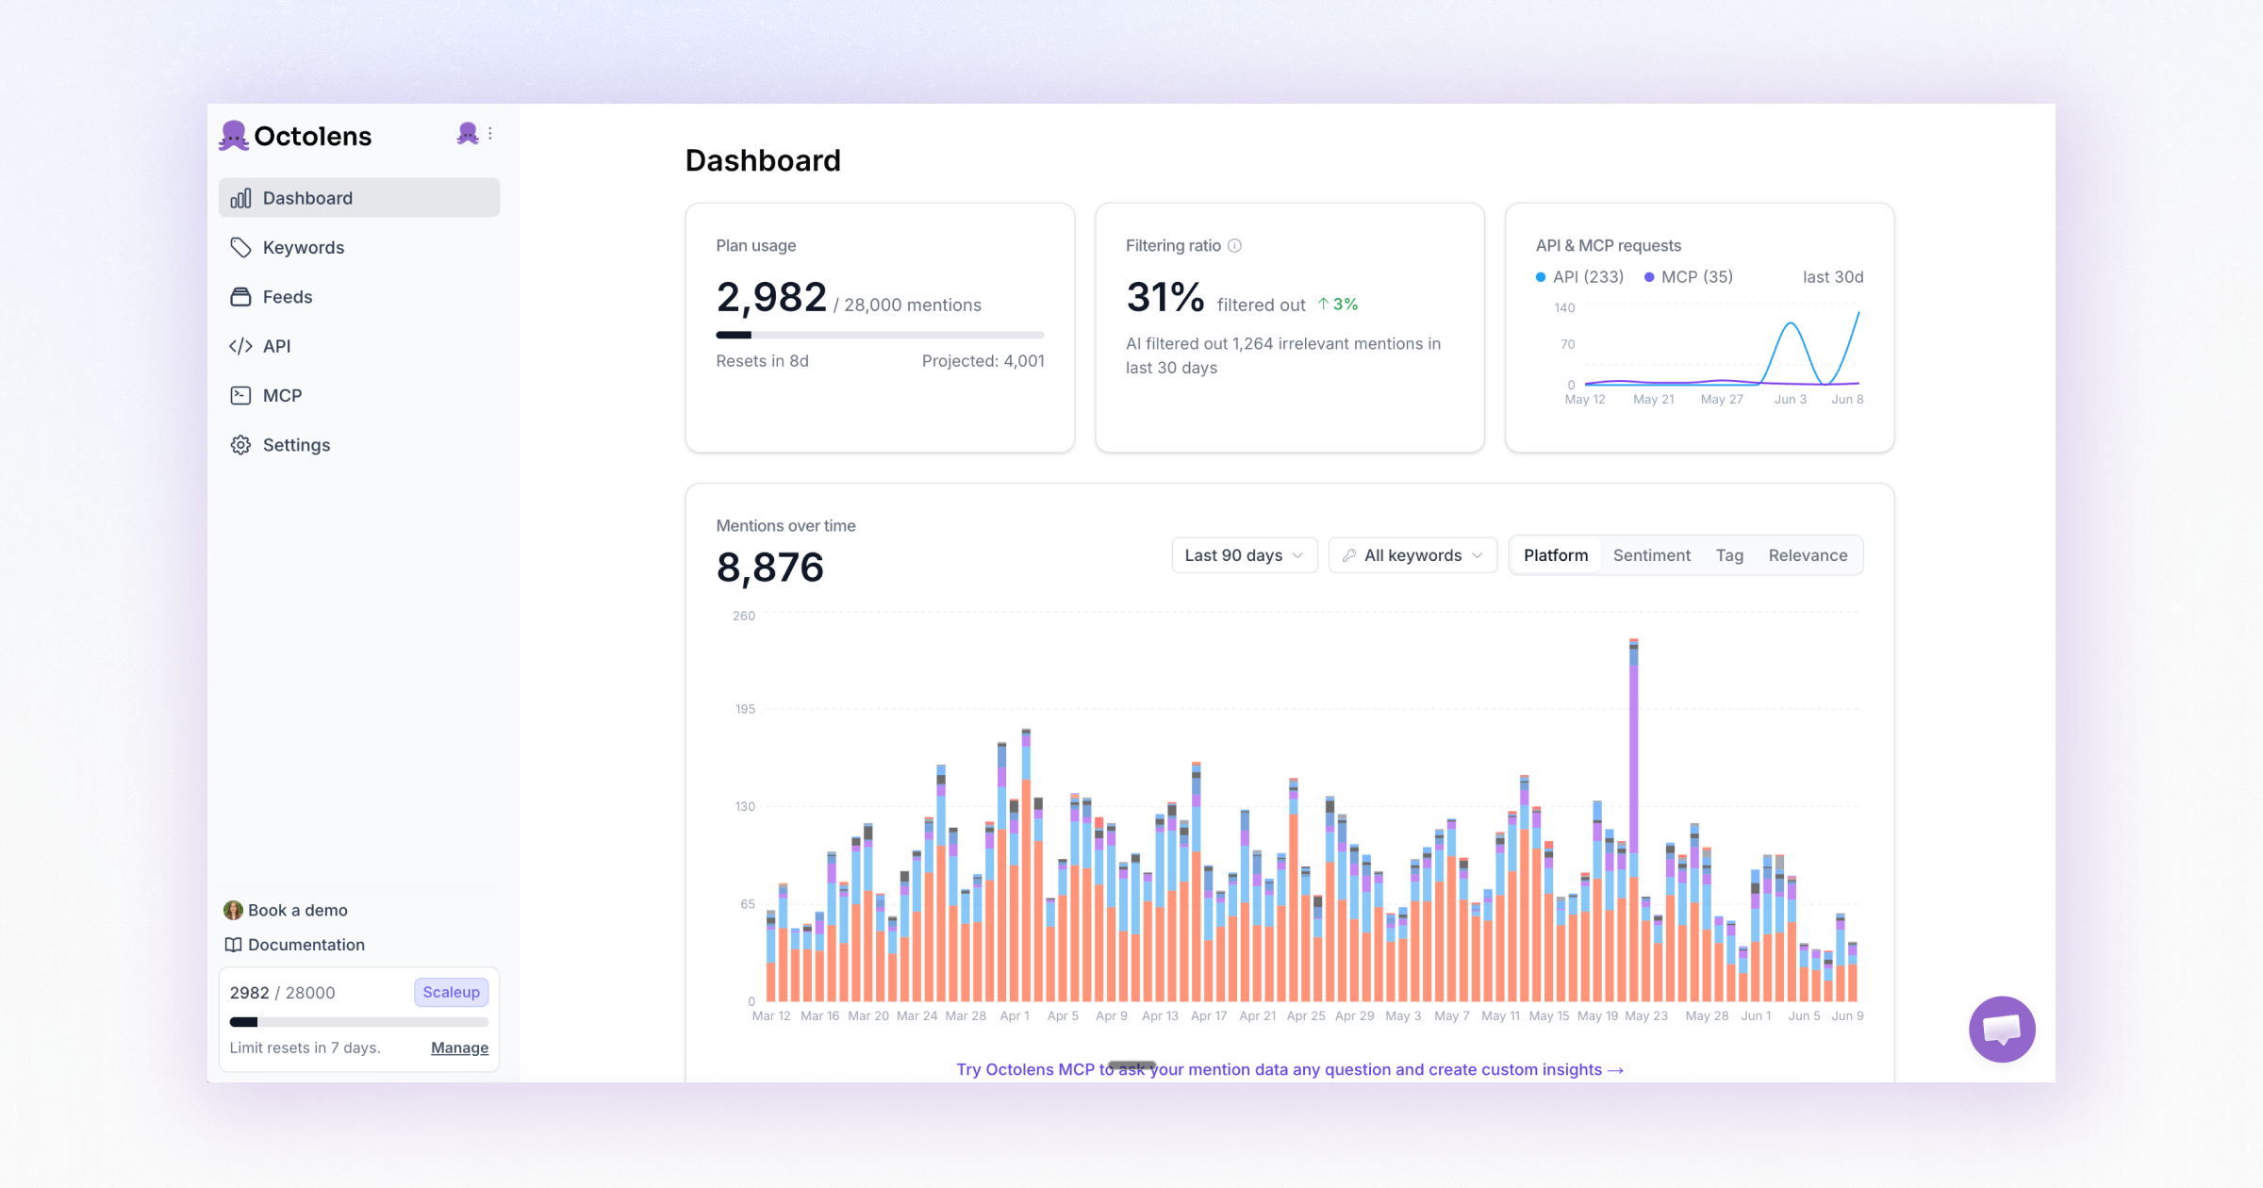Click the Try Octolens MCP link

[1290, 1069]
